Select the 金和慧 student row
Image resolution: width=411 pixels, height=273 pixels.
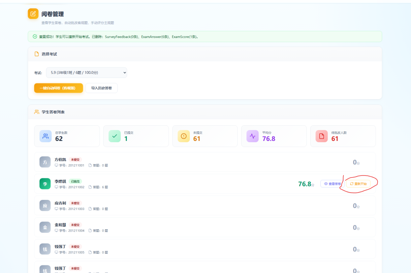(x=205, y=227)
